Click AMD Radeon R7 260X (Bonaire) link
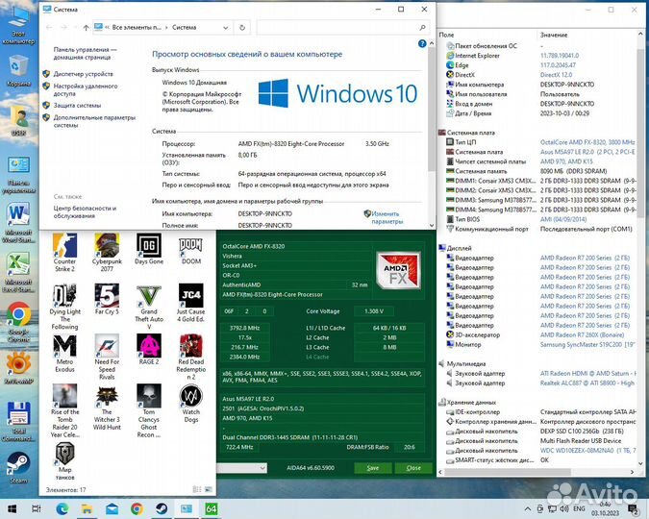Image resolution: width=649 pixels, height=519 pixels. pyautogui.click(x=582, y=334)
